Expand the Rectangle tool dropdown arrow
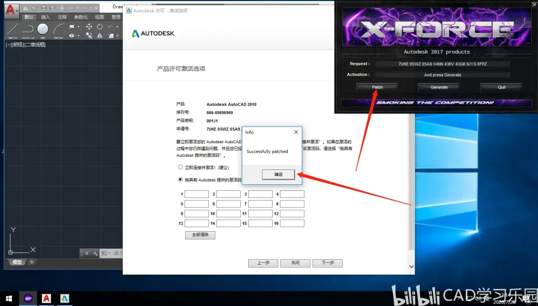The image size is (538, 306). coord(79,27)
